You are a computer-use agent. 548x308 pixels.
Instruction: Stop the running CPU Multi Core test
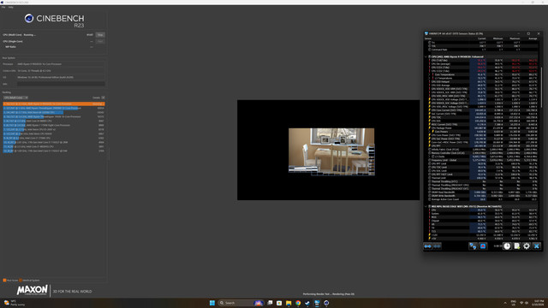tap(100, 35)
